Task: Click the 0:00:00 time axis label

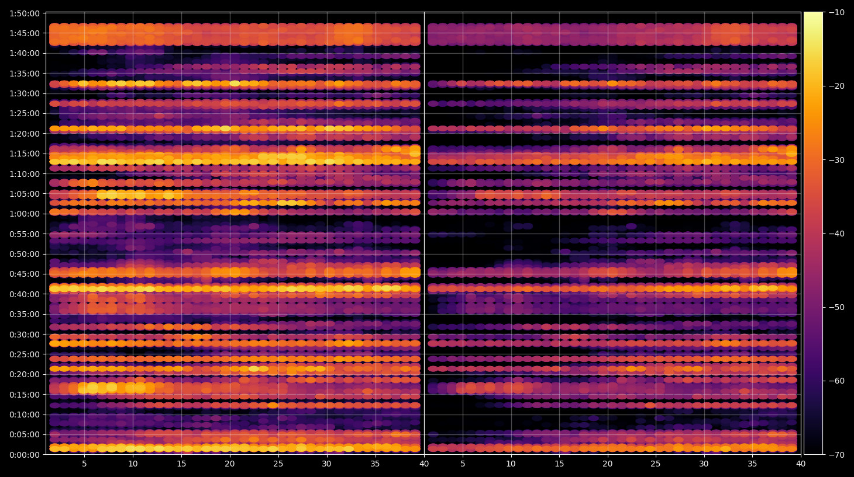Action: [x=25, y=455]
